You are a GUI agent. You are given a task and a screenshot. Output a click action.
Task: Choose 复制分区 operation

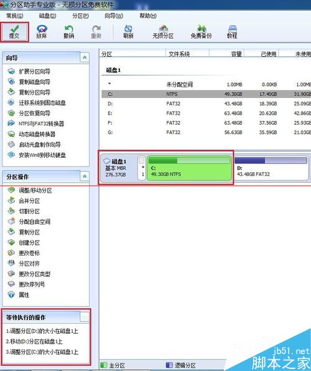click(24, 232)
